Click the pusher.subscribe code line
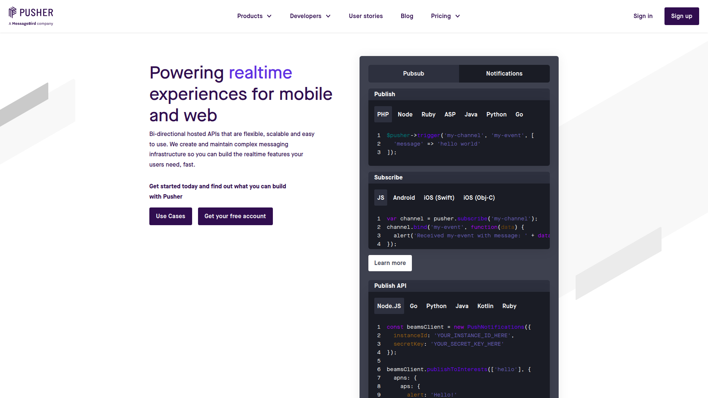The height and width of the screenshot is (398, 708). pyautogui.click(x=462, y=219)
